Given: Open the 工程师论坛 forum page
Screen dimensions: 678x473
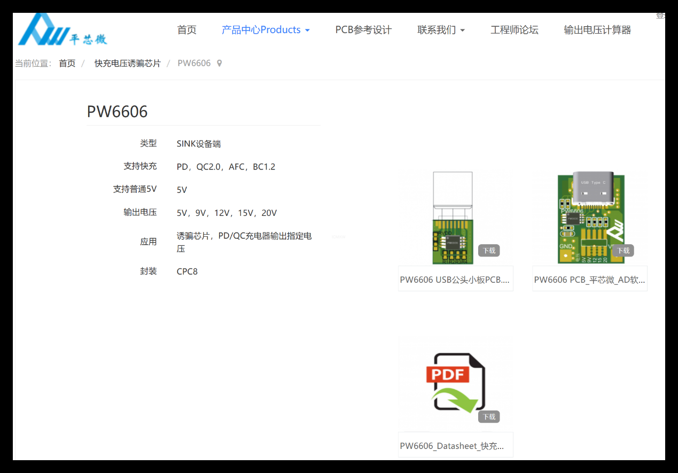Looking at the screenshot, I should point(514,30).
